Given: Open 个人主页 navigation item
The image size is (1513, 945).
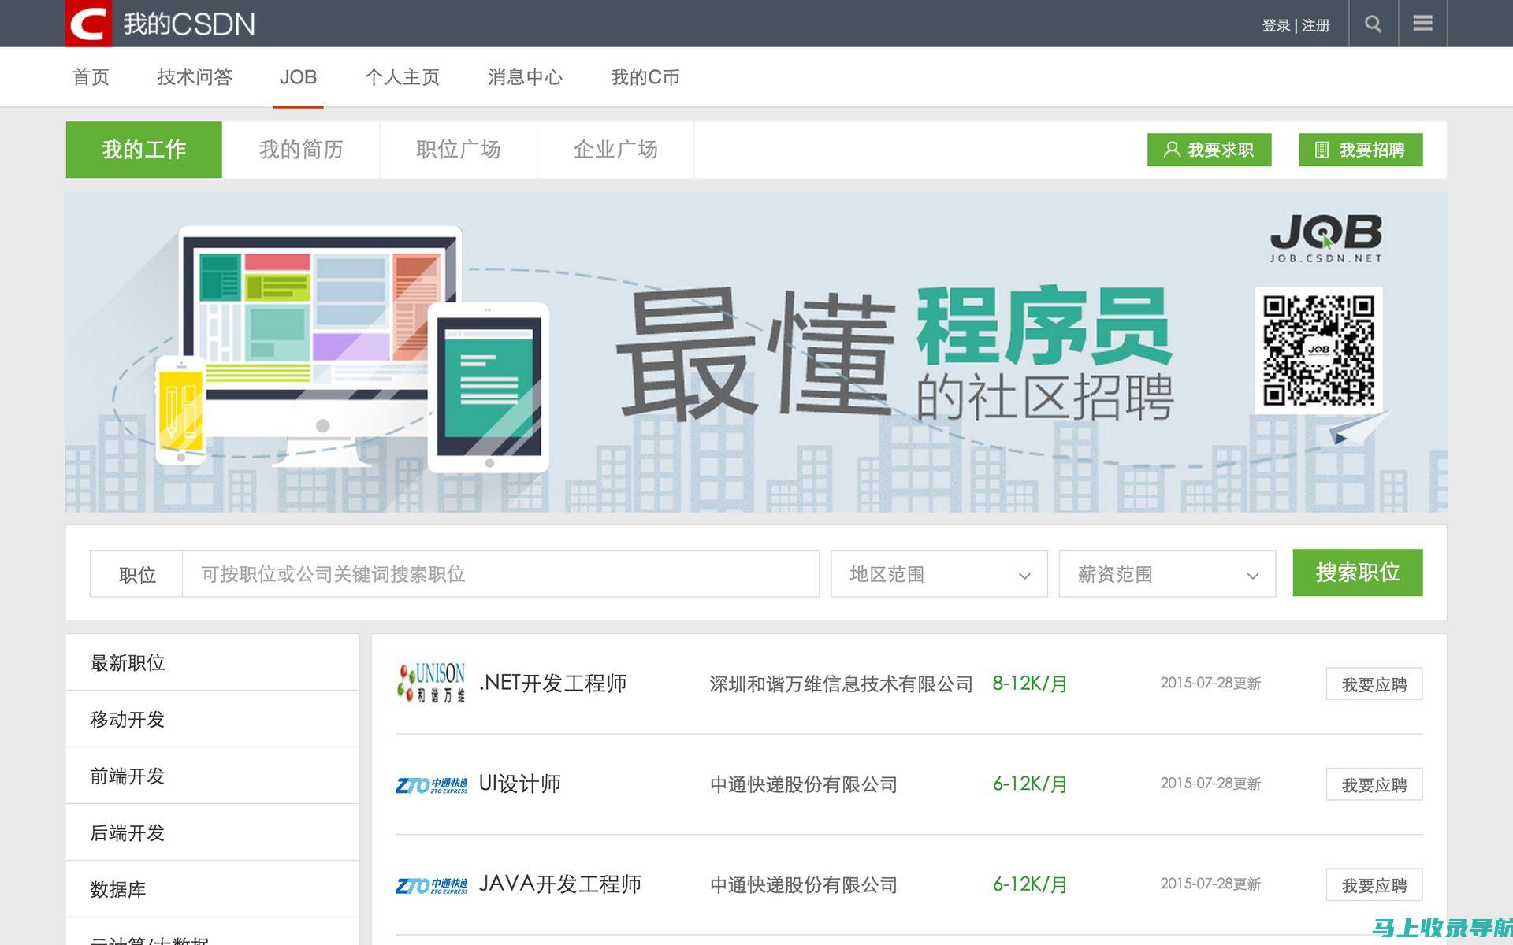Looking at the screenshot, I should click(x=402, y=77).
